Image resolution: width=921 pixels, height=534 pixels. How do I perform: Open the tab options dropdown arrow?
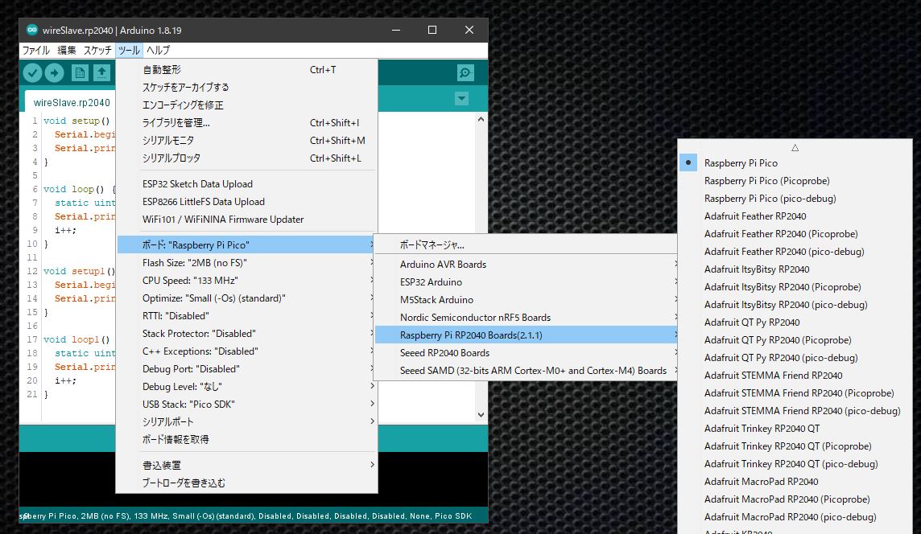pyautogui.click(x=461, y=99)
